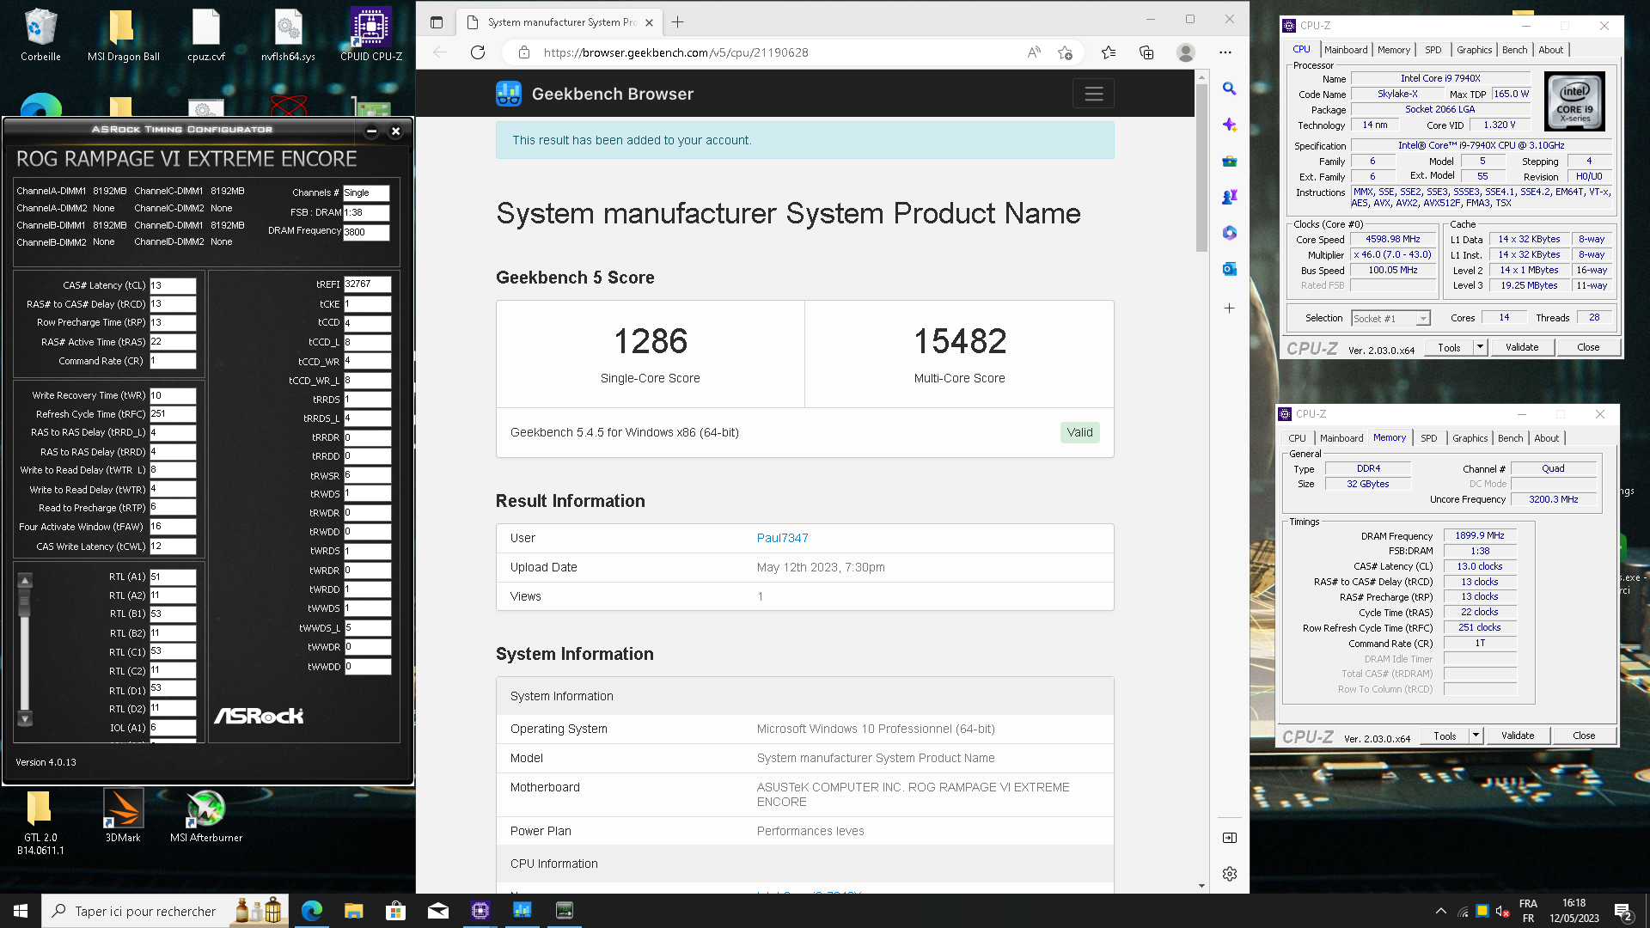Image resolution: width=1650 pixels, height=928 pixels.
Task: Open the CPU-Z taskbar icon
Action: (x=480, y=911)
